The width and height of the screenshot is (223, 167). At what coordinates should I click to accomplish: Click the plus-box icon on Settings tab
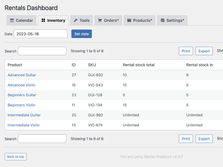(x=163, y=20)
